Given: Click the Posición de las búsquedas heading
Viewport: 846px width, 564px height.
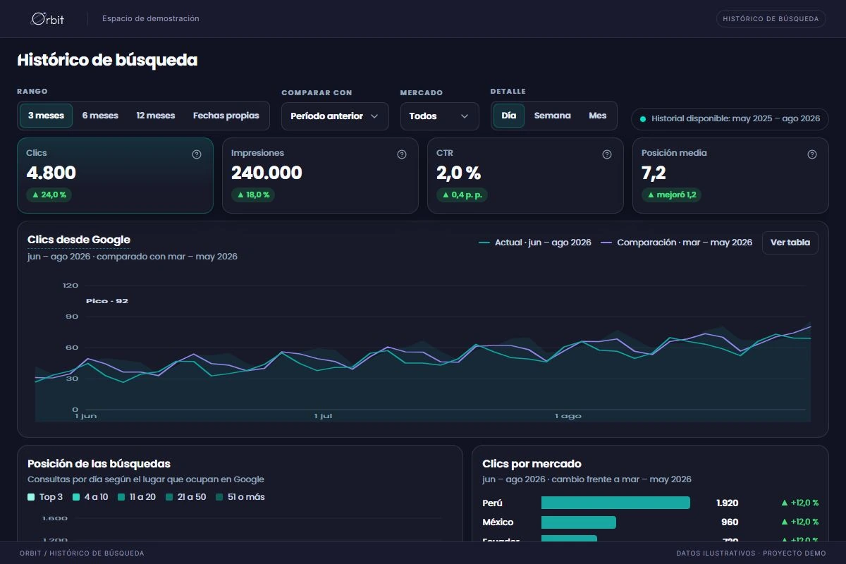Looking at the screenshot, I should 99,464.
